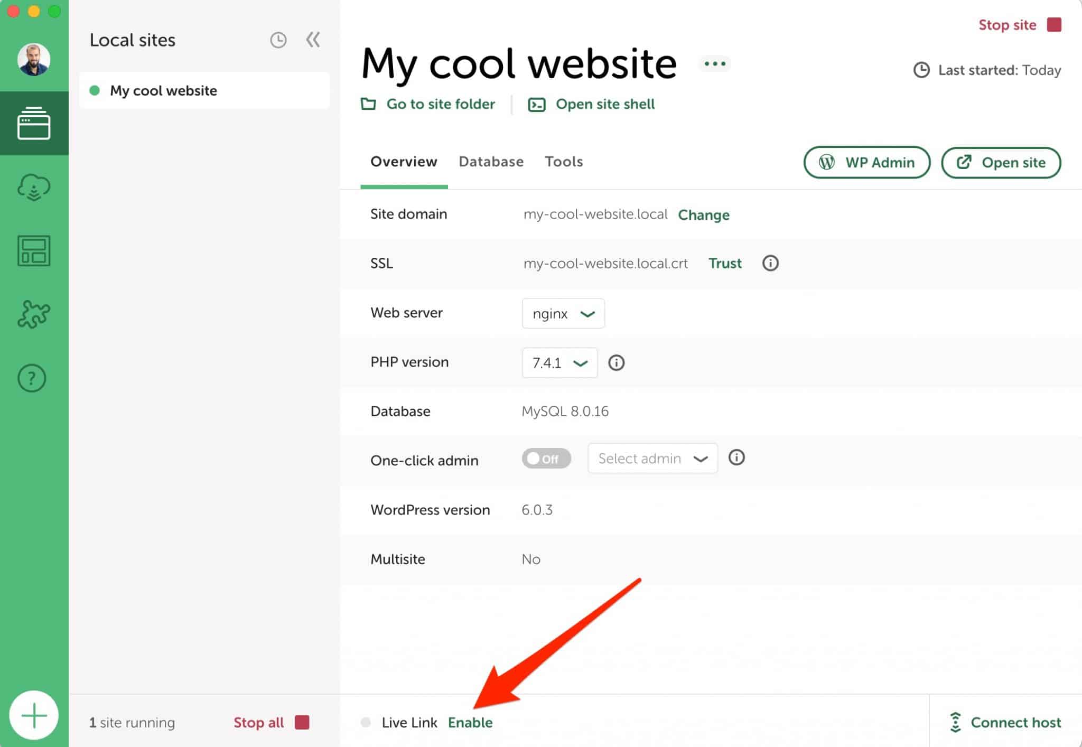This screenshot has height=747, width=1082.
Task: Enable Live Link
Action: 470,722
